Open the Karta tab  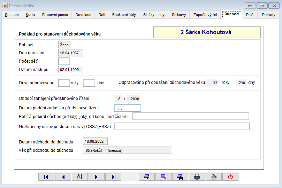tap(30, 15)
